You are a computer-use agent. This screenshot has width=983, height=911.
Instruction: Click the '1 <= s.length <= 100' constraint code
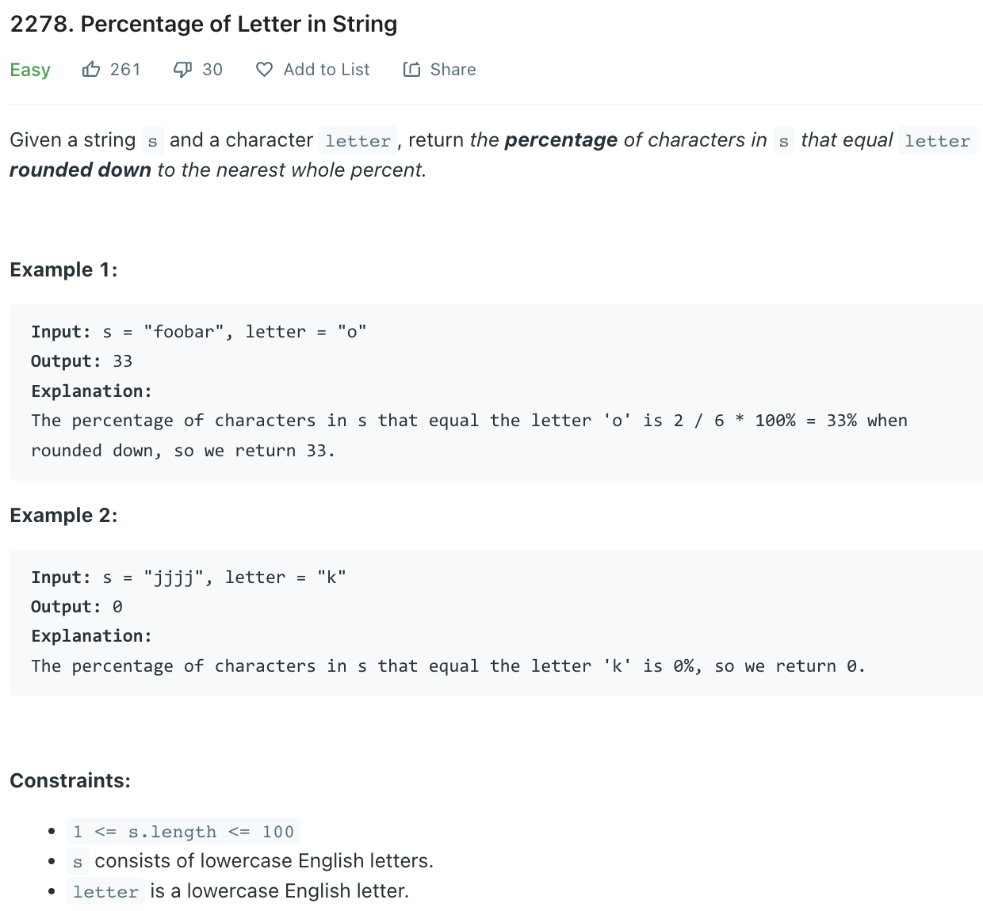(x=184, y=831)
